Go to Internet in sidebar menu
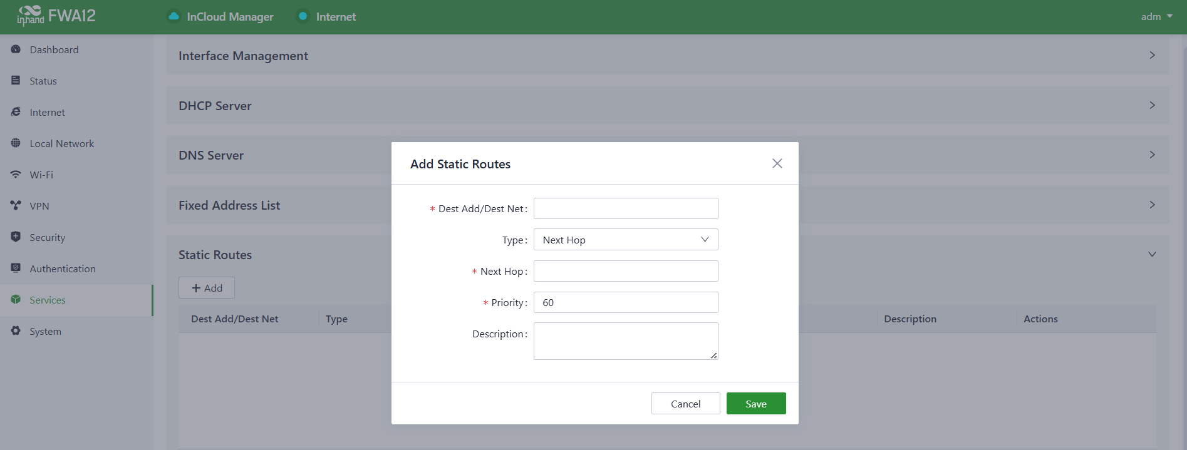Image resolution: width=1187 pixels, height=450 pixels. tap(47, 112)
